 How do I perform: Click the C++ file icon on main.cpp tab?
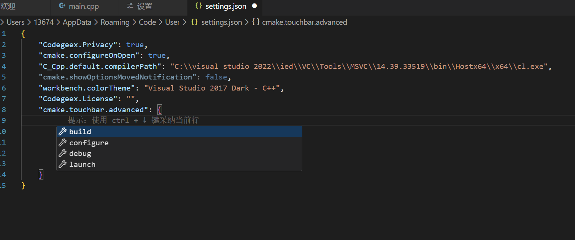coord(62,6)
